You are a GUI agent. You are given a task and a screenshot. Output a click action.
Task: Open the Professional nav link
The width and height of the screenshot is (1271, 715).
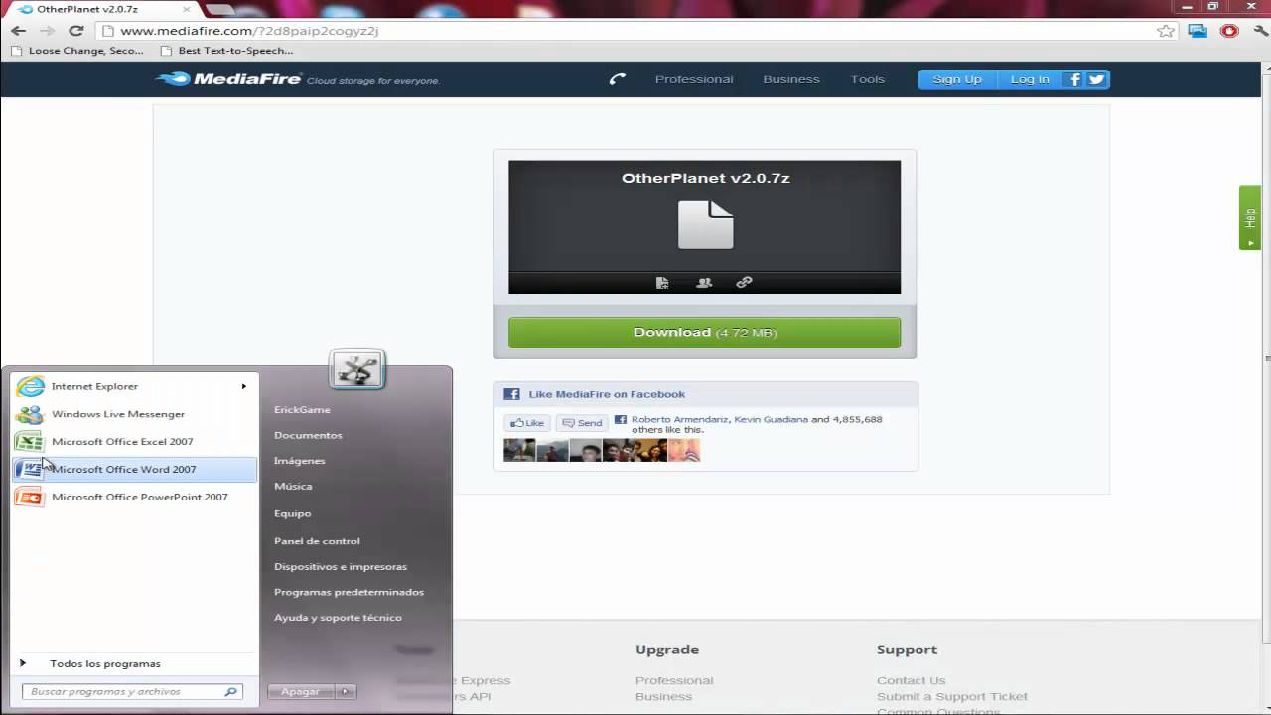pyautogui.click(x=694, y=79)
